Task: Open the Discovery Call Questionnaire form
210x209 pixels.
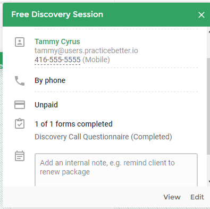Action: 103,137
